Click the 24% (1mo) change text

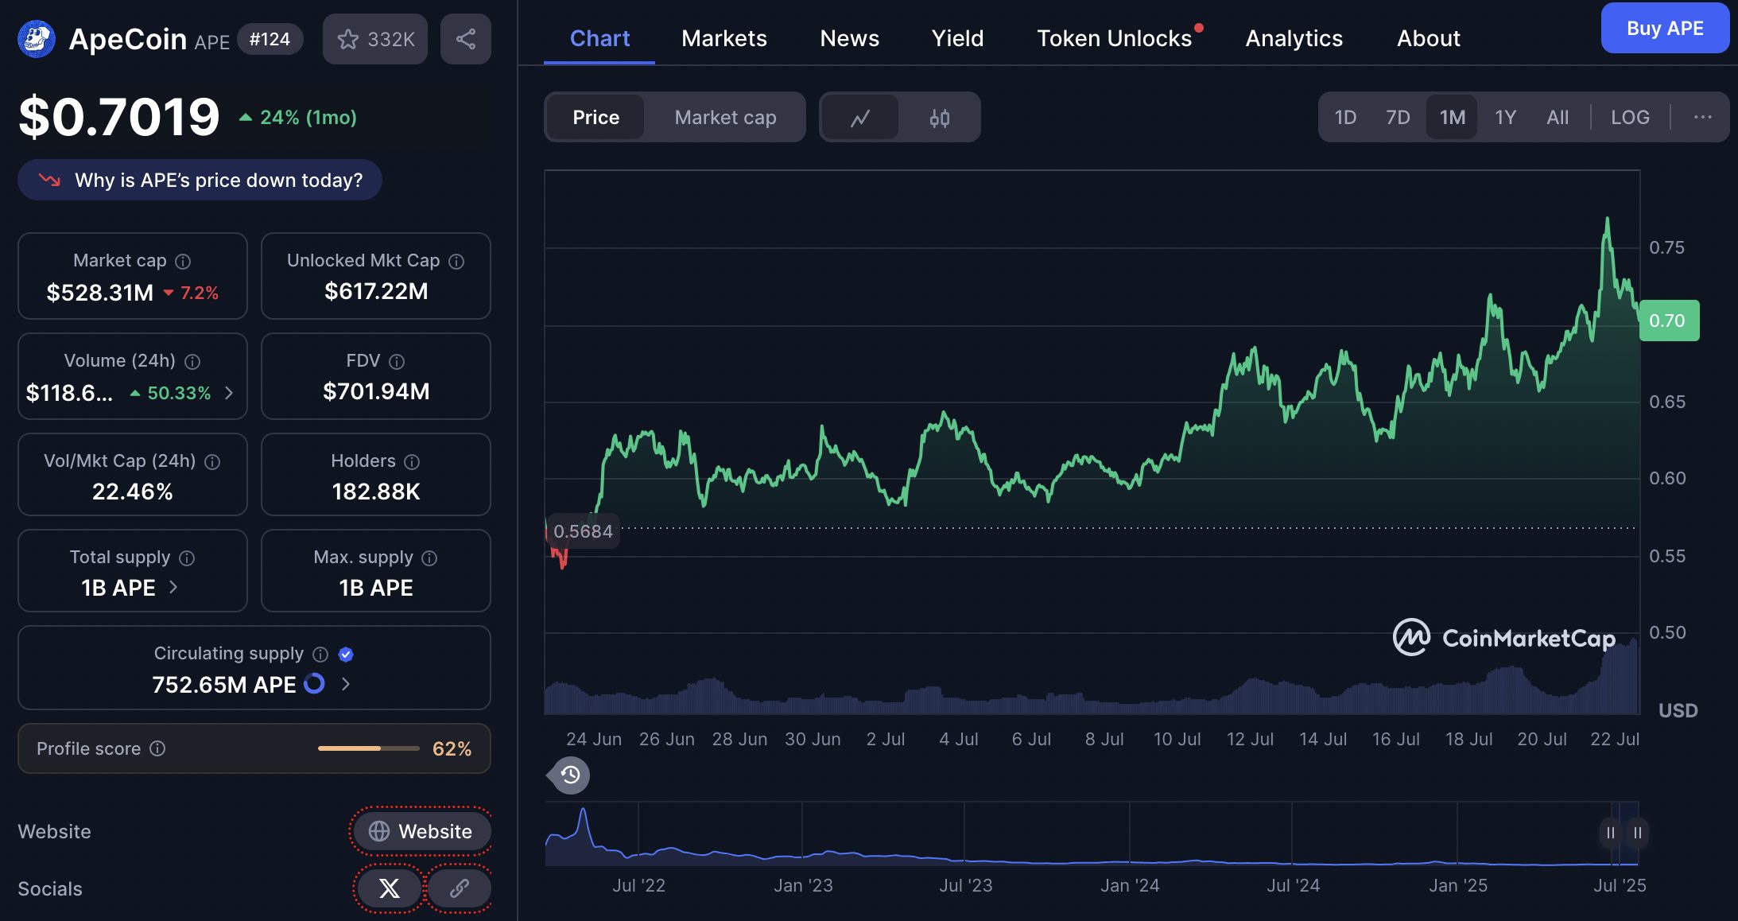point(308,118)
